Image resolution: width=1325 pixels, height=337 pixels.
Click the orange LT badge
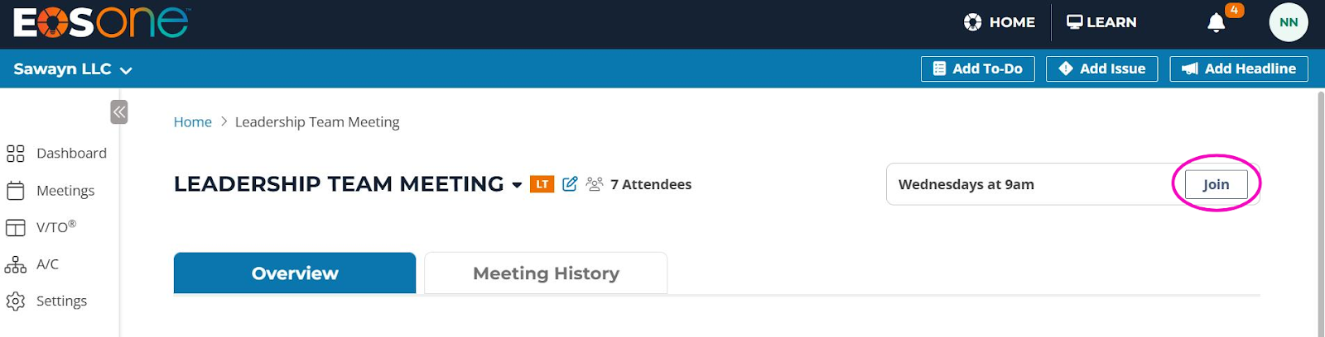(x=542, y=184)
